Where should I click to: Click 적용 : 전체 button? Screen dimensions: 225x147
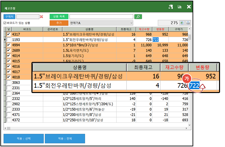65,138
